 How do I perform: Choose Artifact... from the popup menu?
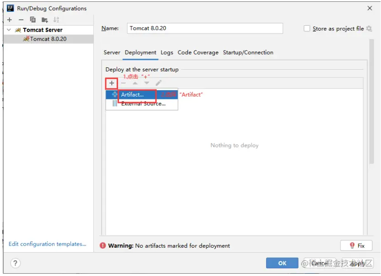(x=142, y=94)
